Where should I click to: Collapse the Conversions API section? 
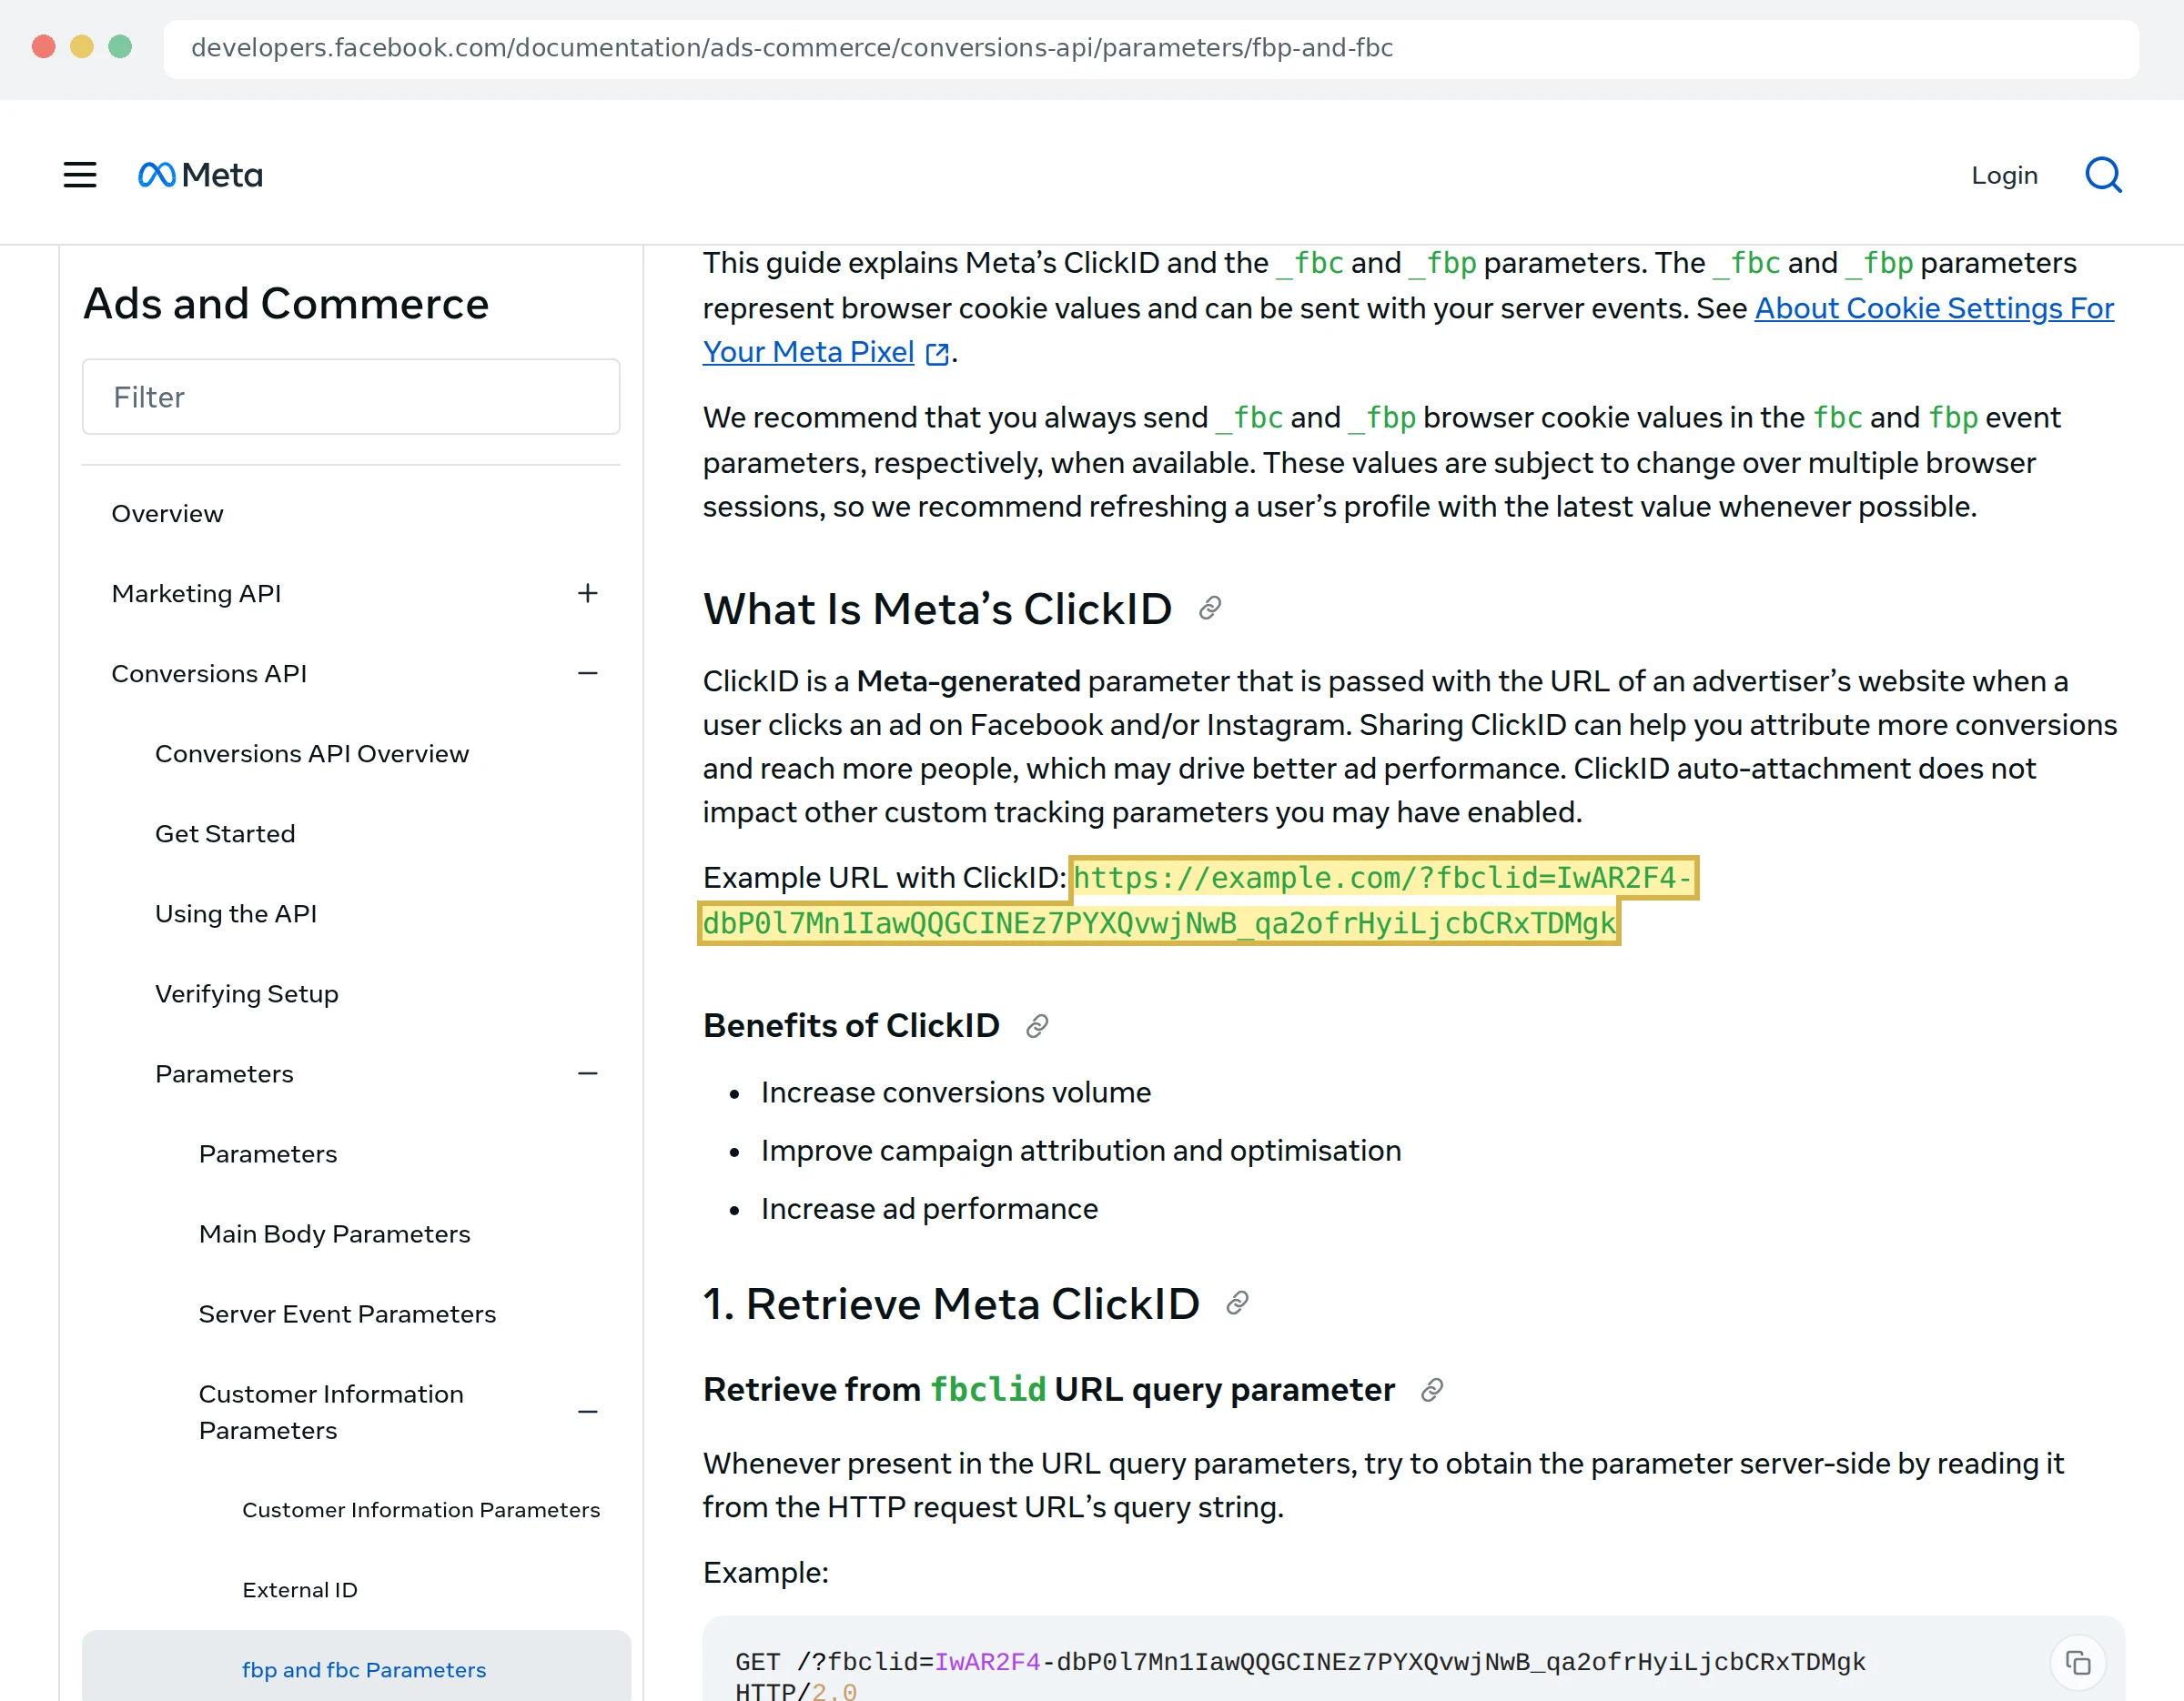(588, 674)
